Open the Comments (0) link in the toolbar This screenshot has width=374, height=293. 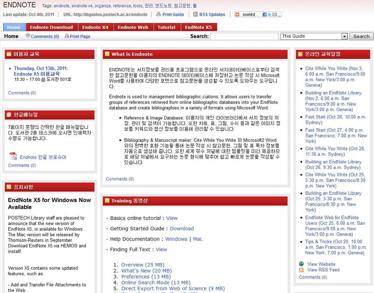pos(45,36)
